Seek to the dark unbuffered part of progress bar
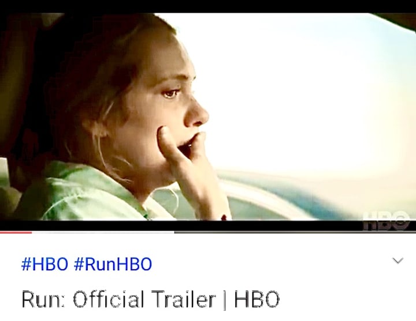The image size is (416, 321). click(295, 232)
